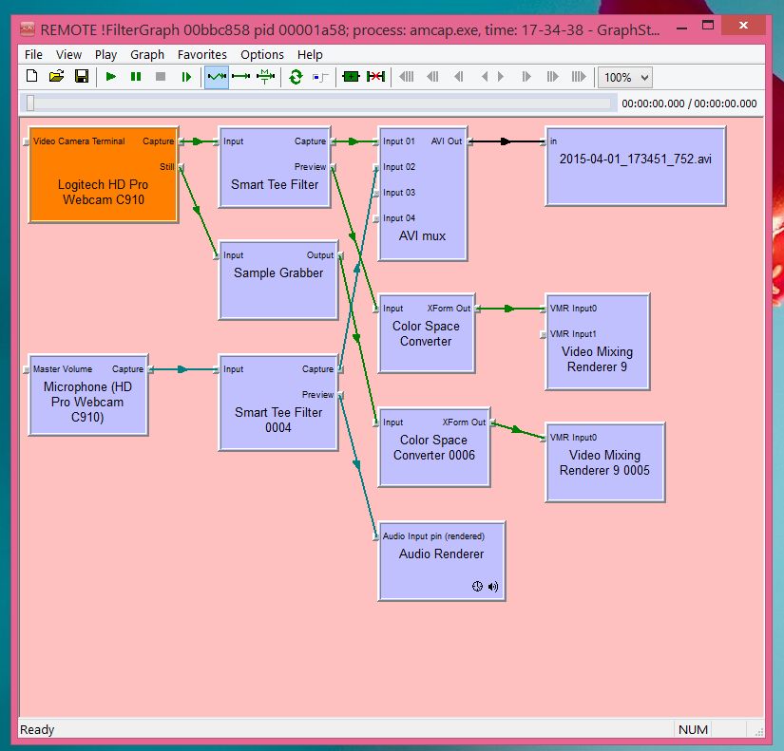The image size is (784, 751).
Task: Click the GraphStudio app icon in the title bar
Action: point(28,29)
